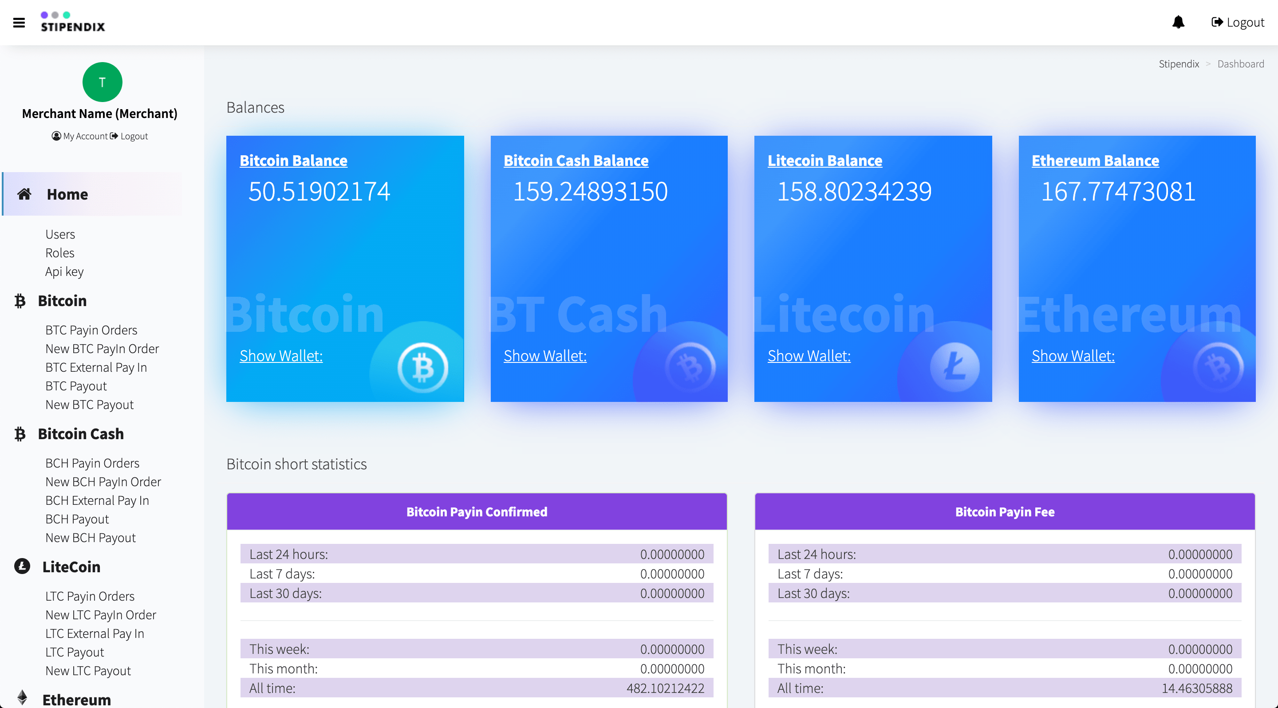Open the Bitcoin Cash Balance link
The width and height of the screenshot is (1278, 708).
[x=576, y=161]
